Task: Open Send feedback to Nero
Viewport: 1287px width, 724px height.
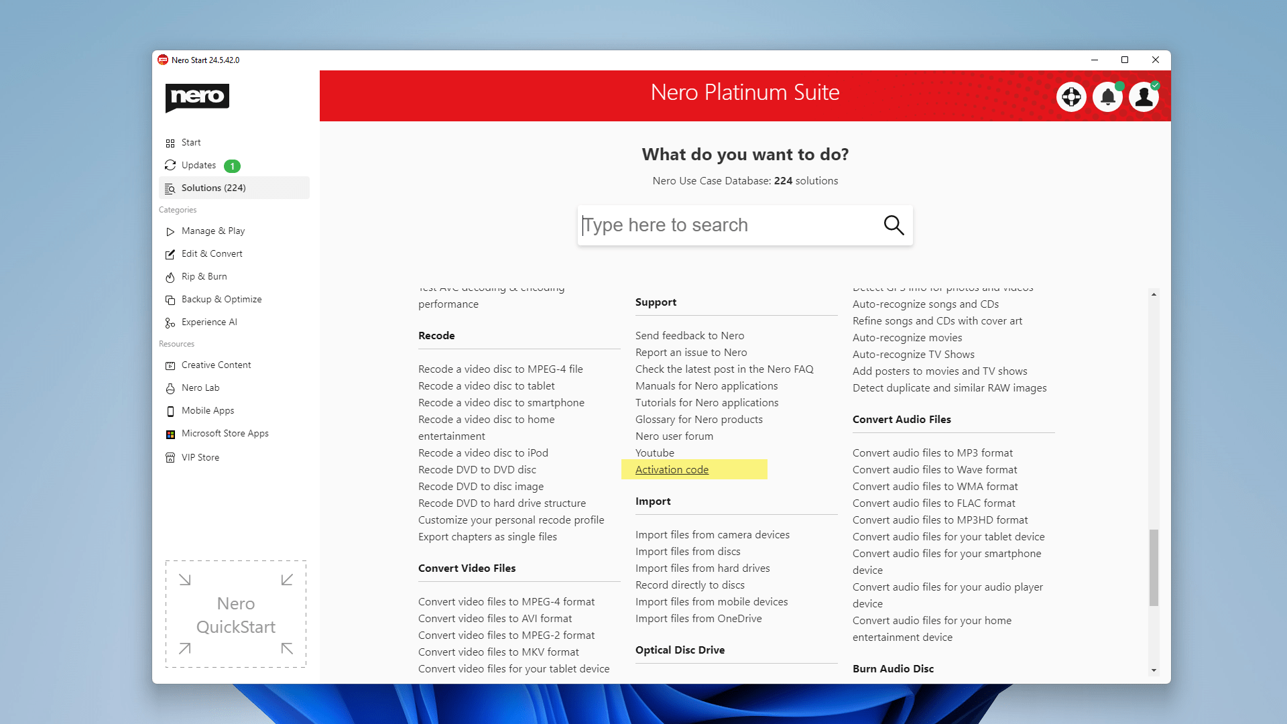Action: (690, 335)
